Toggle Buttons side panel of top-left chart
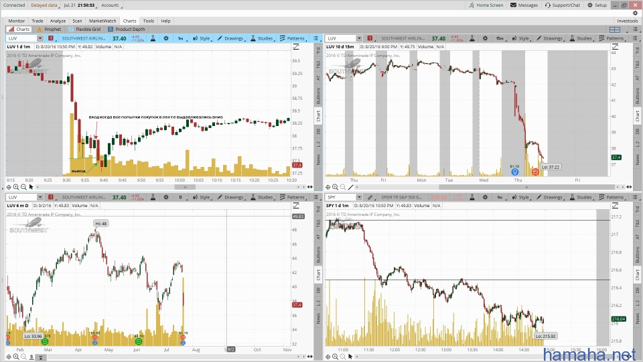The image size is (643, 362). pos(318,95)
